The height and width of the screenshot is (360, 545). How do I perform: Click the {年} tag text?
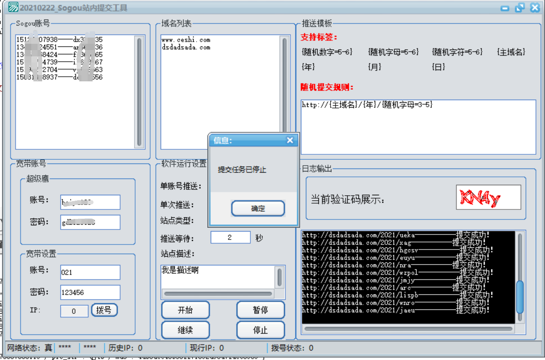(x=308, y=67)
